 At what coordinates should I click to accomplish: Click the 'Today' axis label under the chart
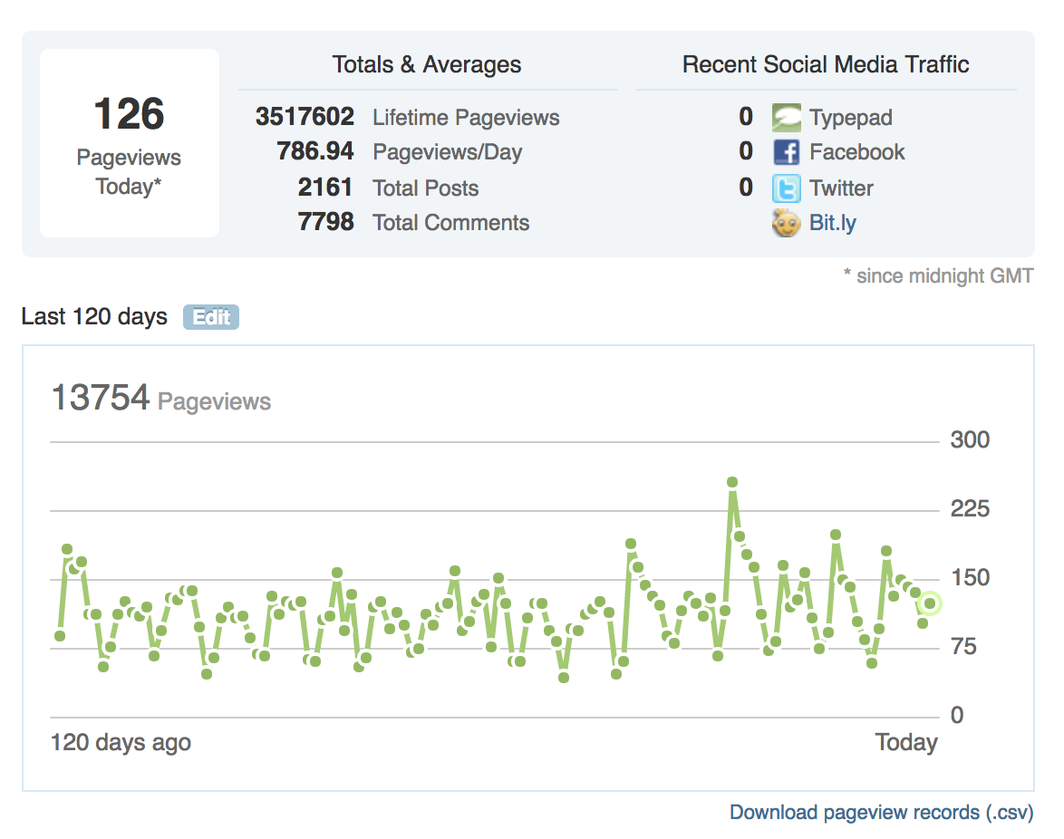coord(906,743)
